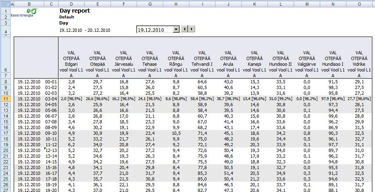375x192 pixels.
Task: Select the 00-01 time interval cell
Action: (x=51, y=82)
